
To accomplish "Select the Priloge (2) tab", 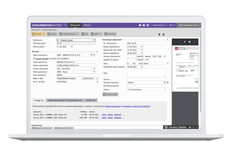I will click(39, 101).
